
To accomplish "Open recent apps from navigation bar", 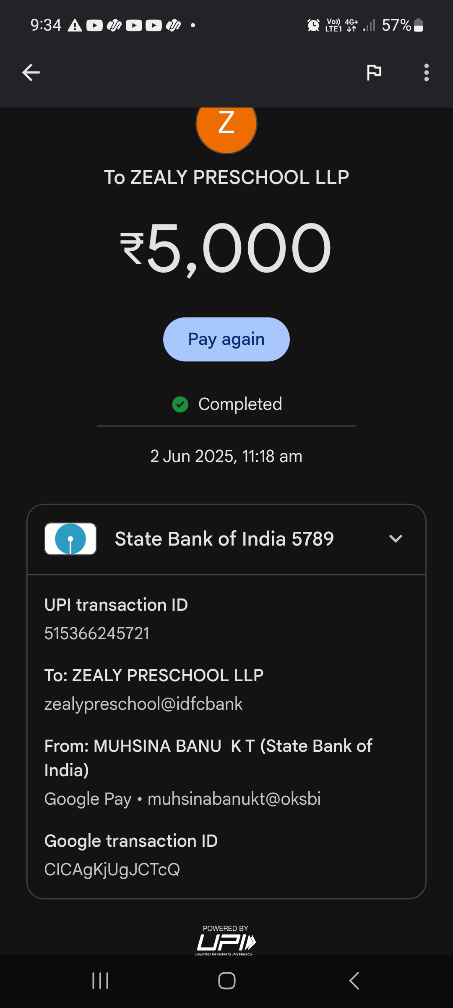I will coord(100,981).
